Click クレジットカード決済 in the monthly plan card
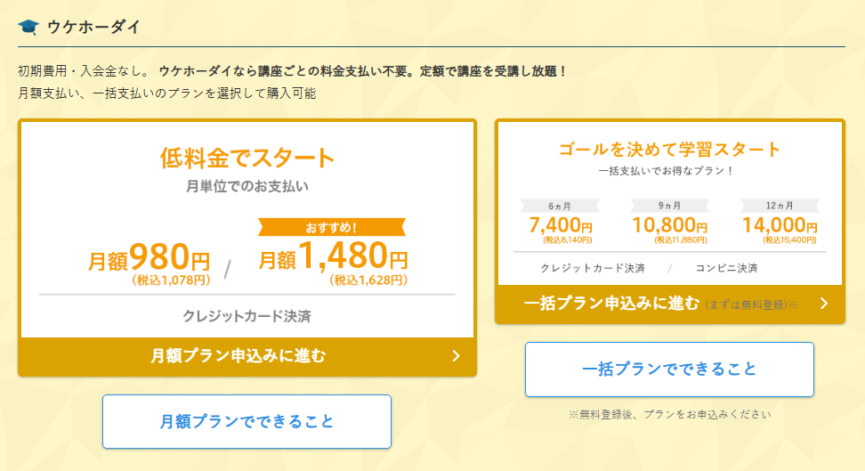This screenshot has height=471, width=865. pos(247,316)
